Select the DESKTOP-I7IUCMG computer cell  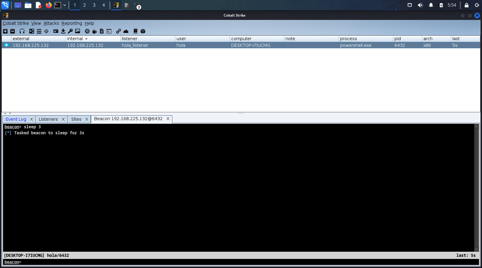coord(257,45)
